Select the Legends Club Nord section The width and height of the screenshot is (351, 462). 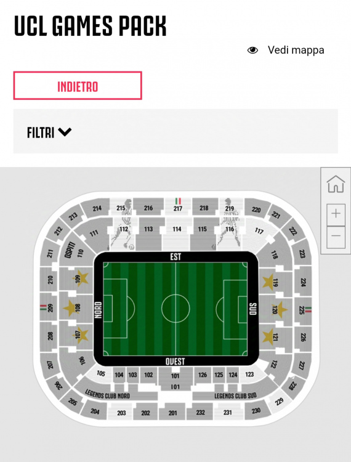tap(108, 394)
